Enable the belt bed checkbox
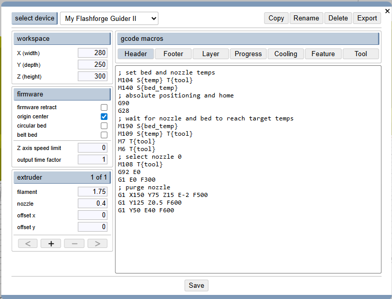Image resolution: width=392 pixels, height=299 pixels. pyautogui.click(x=104, y=135)
